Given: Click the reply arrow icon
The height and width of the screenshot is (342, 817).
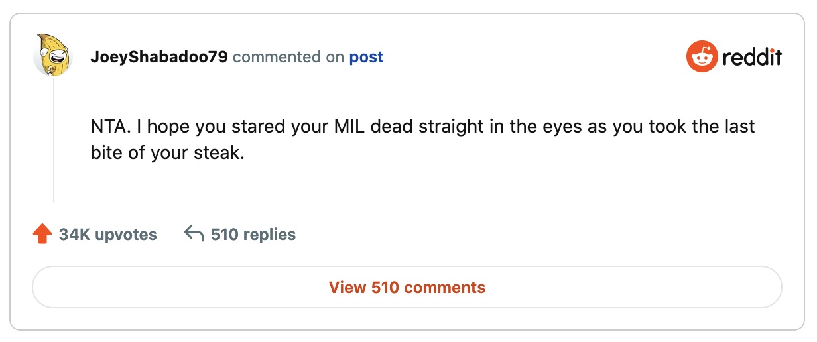Looking at the screenshot, I should (x=194, y=234).
